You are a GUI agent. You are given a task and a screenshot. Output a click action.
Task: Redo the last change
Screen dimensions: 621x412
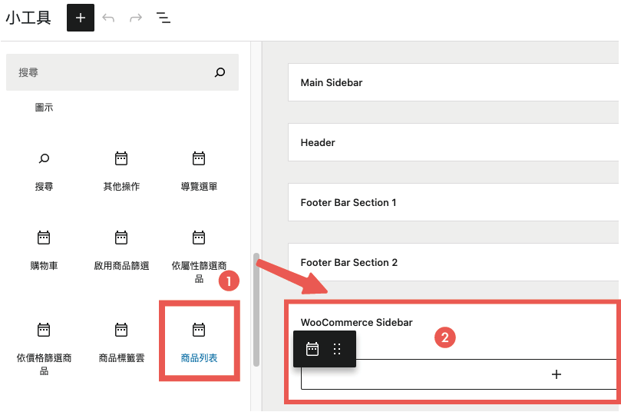click(x=136, y=18)
